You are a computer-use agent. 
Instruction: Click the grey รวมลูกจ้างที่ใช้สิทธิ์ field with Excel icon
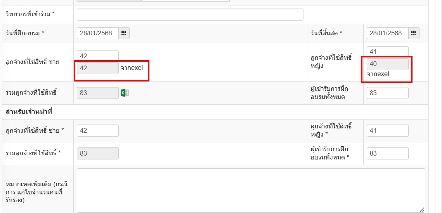(x=98, y=93)
